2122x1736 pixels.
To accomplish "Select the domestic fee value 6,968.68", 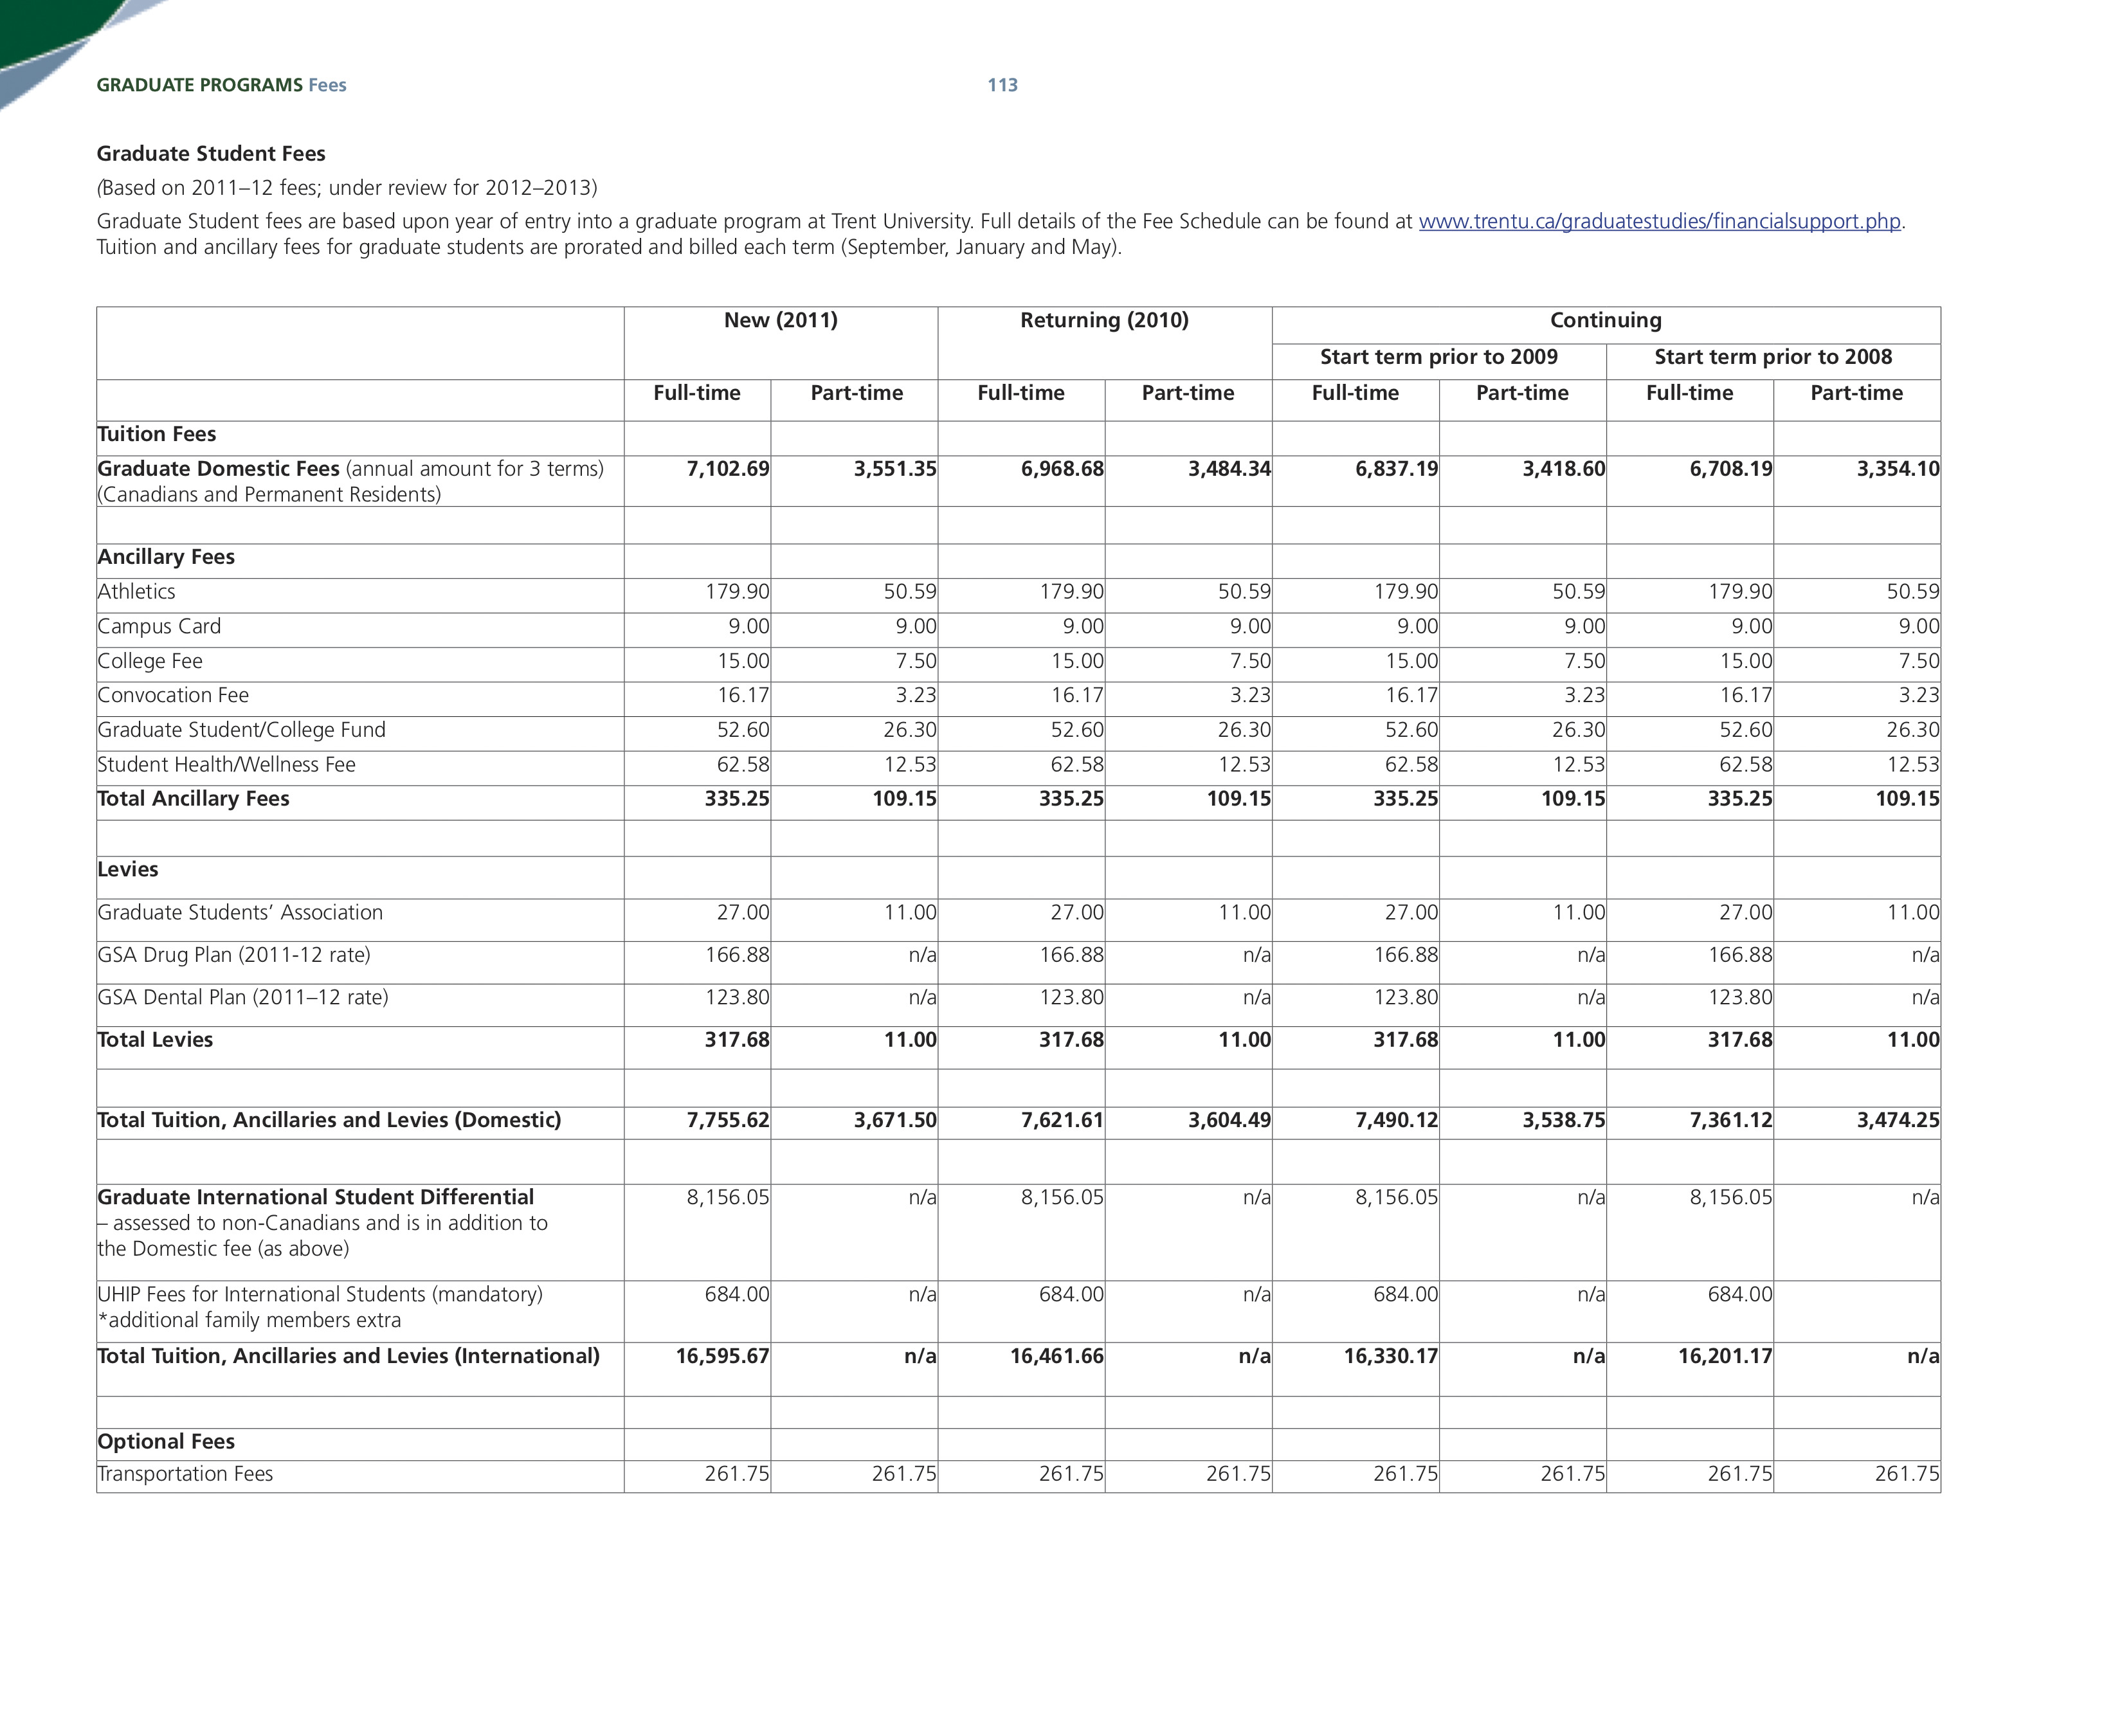I will pos(1062,469).
